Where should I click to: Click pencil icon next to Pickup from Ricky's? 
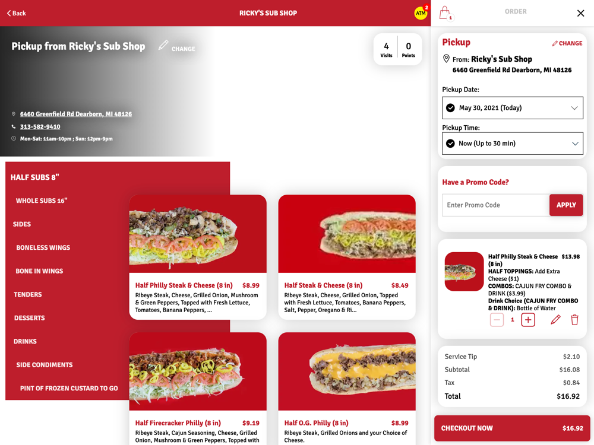click(x=163, y=45)
